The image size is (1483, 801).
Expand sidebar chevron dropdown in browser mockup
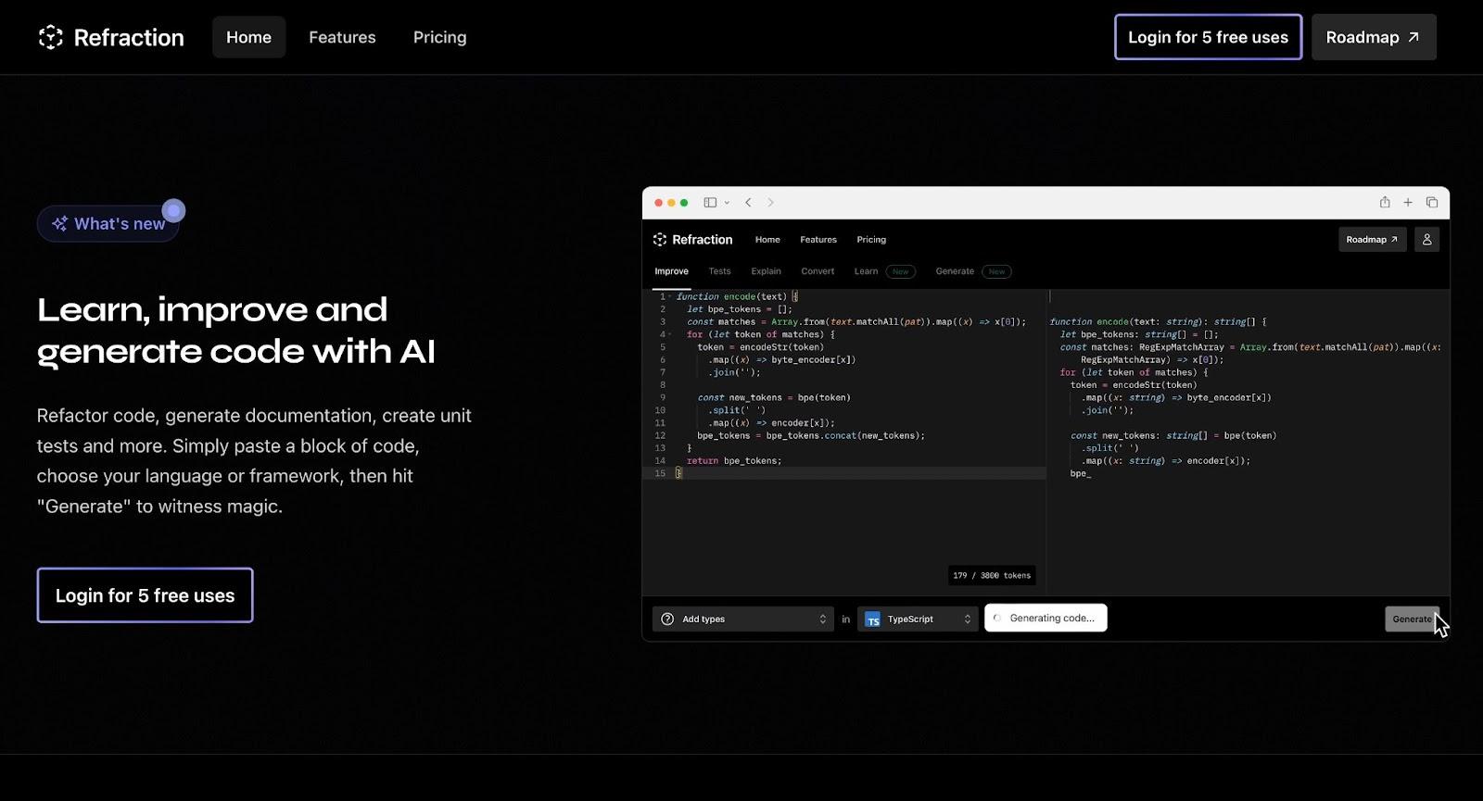727,203
